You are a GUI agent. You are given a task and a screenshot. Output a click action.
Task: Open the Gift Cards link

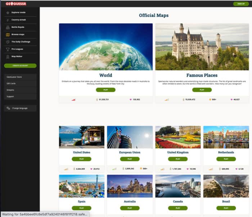[x=21, y=83]
